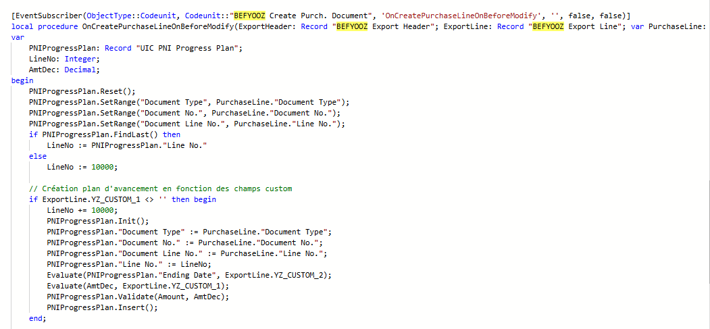Click the final "end;" keyword
This screenshot has height=329, width=710.
coord(38,318)
